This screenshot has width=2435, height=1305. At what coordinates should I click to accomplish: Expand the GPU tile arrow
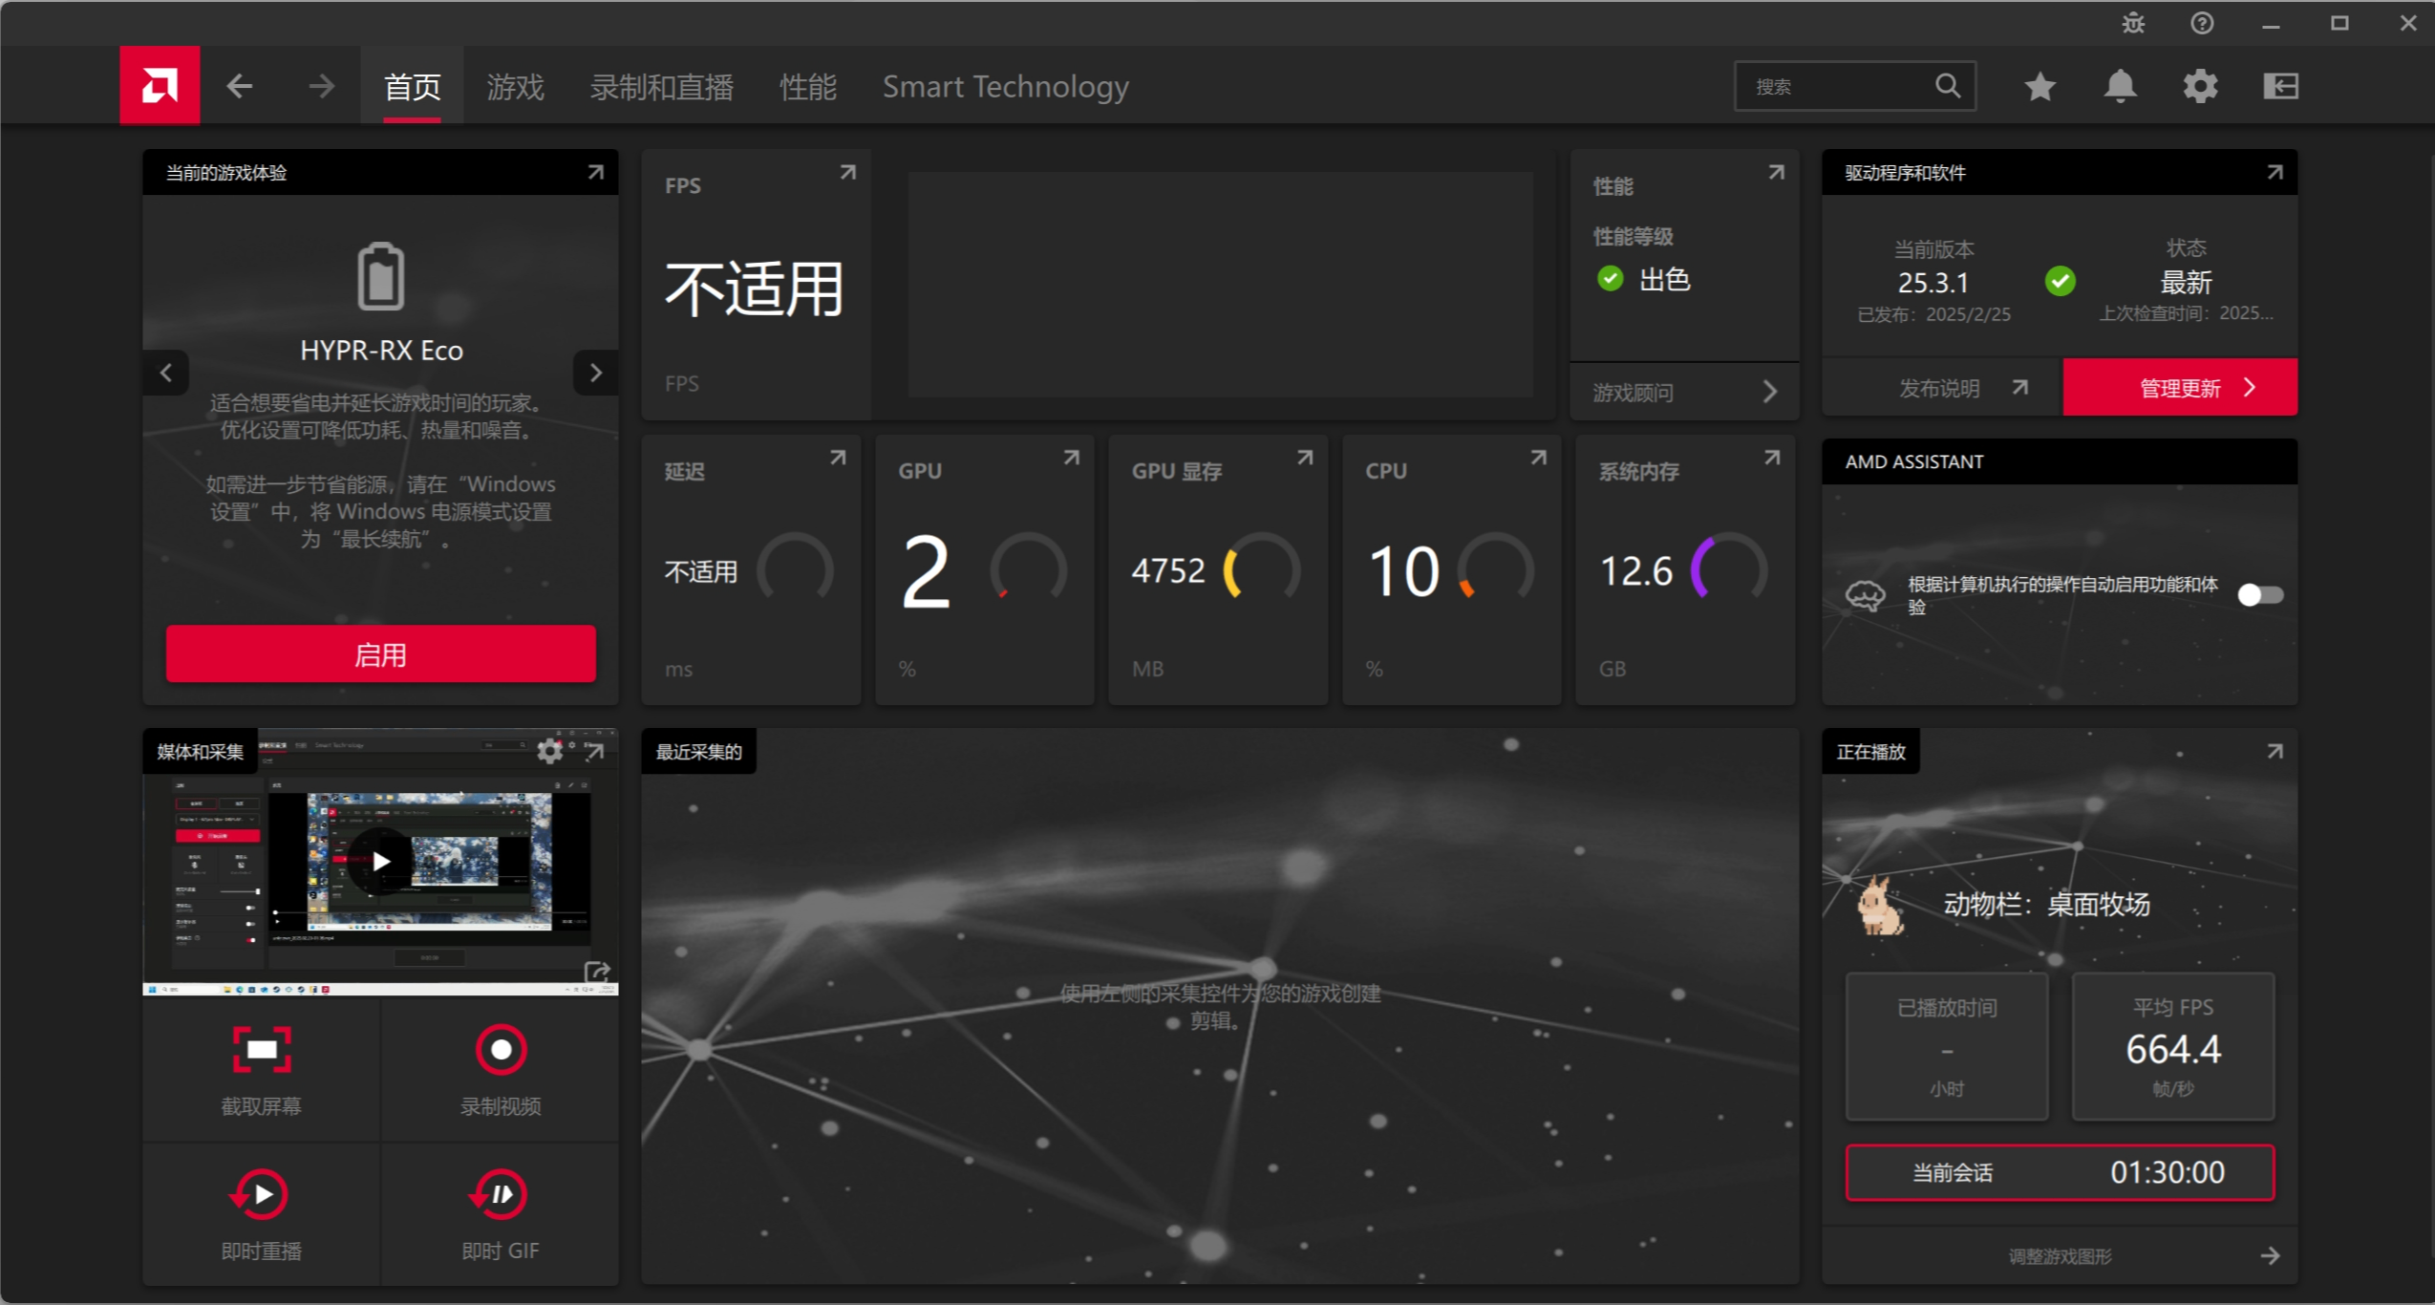coord(1071,459)
